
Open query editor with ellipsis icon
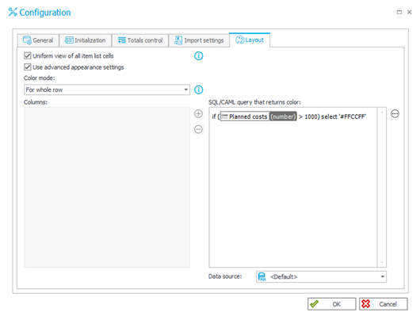coord(395,114)
